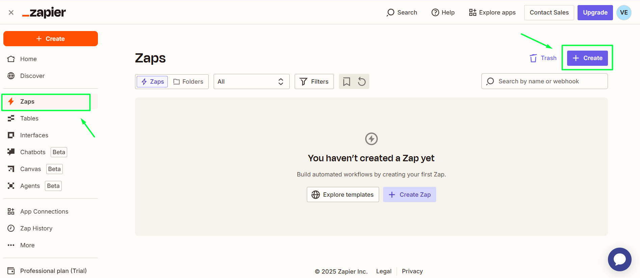Click the "You haven't created a Zap yet" heading
The width and height of the screenshot is (640, 278).
pyautogui.click(x=371, y=158)
